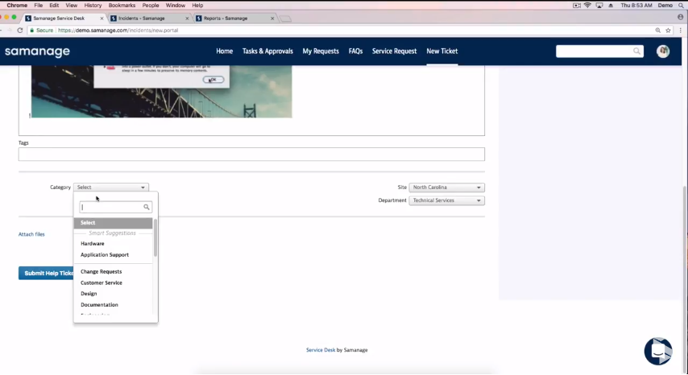Pick Customer Service in the category list
Screen dimensions: 688x375
[102, 283]
